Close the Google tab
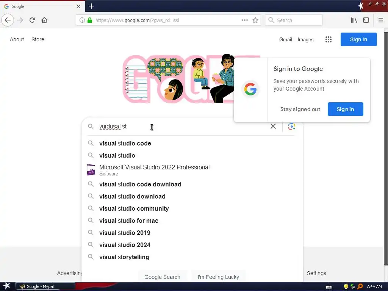The width and height of the screenshot is (388, 291). (78, 6)
